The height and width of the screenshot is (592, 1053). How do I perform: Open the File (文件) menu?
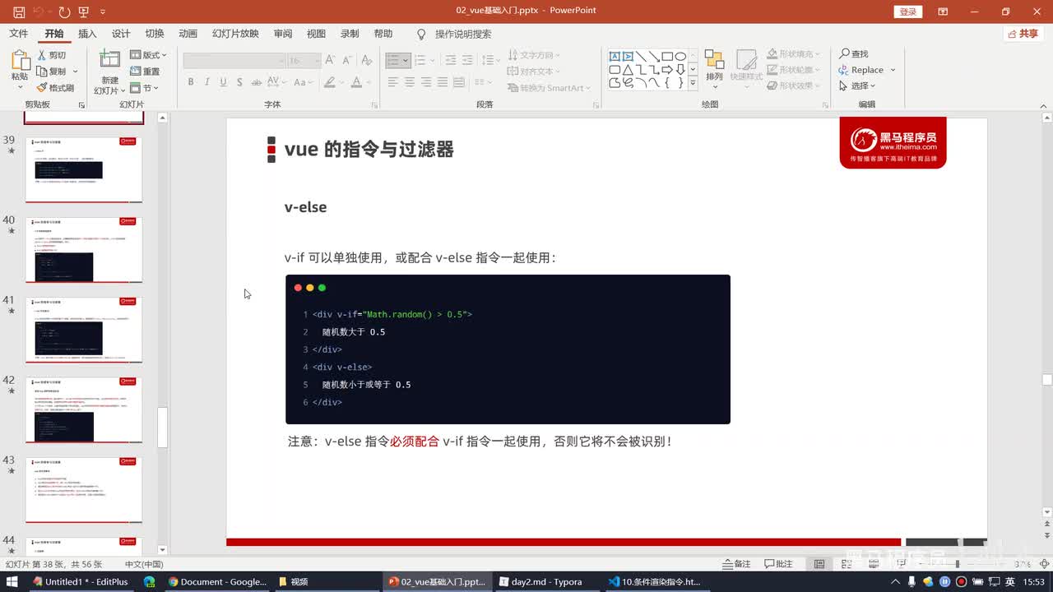(x=18, y=34)
